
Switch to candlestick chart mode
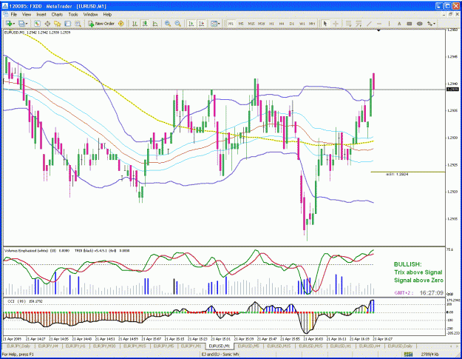pyautogui.click(x=145, y=24)
